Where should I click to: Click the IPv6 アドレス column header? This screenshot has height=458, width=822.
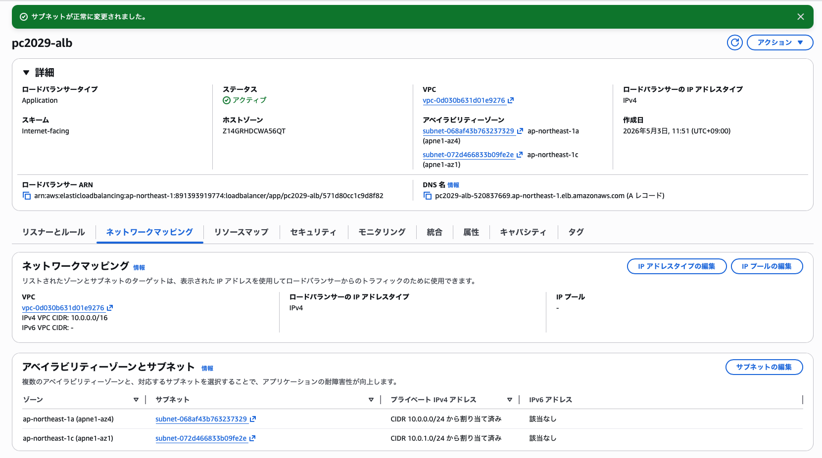[x=550, y=400]
